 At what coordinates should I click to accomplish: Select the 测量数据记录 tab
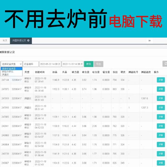(19, 41)
